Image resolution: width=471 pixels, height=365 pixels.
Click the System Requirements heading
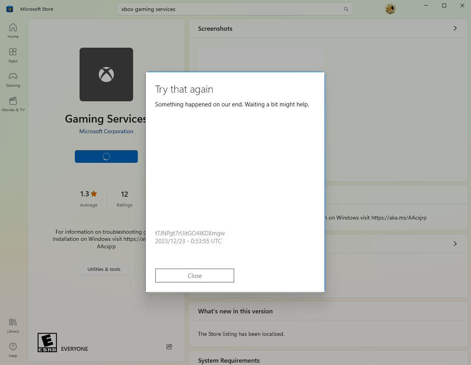228,361
